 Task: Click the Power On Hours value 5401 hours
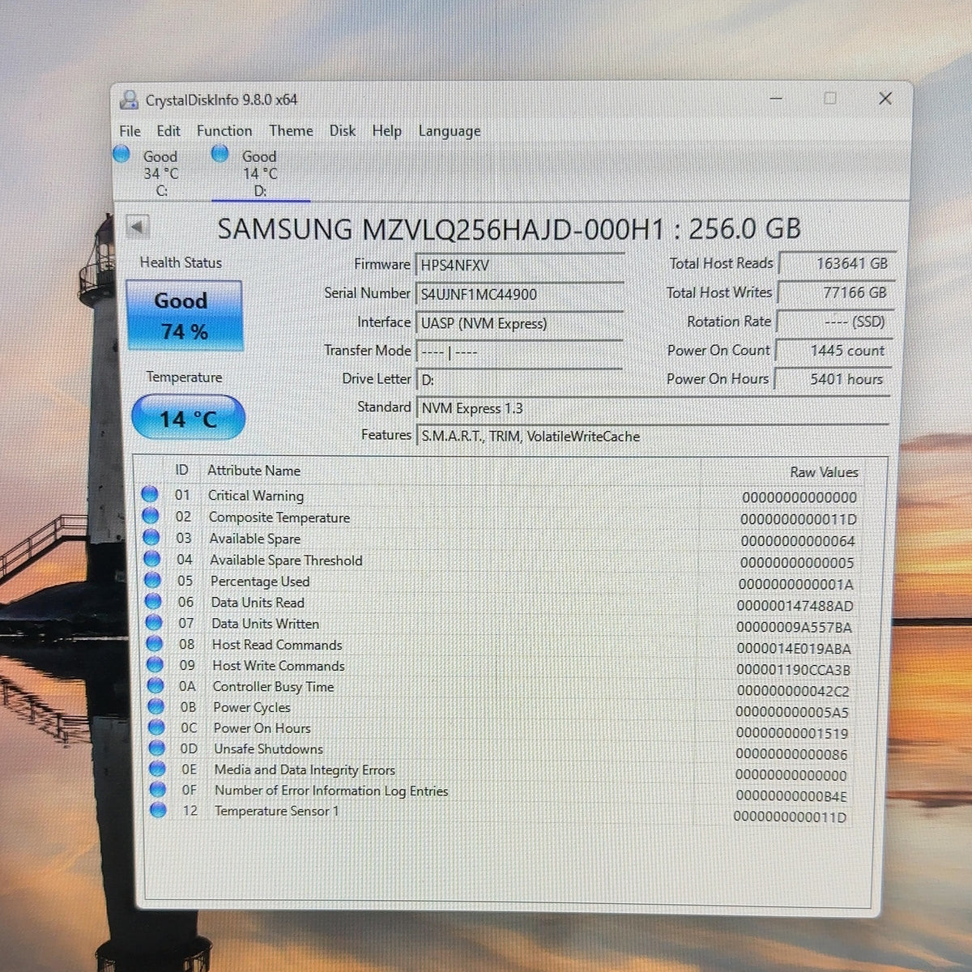tap(833, 379)
